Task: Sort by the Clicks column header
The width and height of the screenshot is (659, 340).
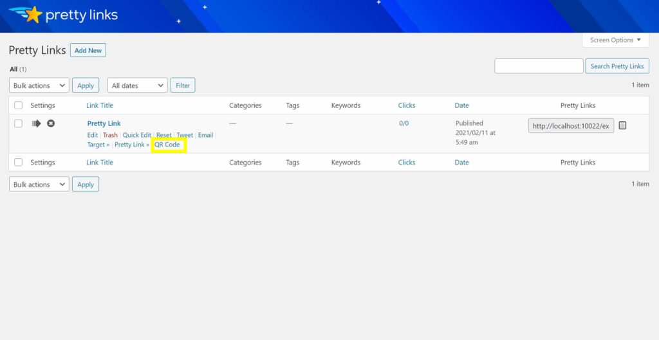Action: click(x=407, y=105)
